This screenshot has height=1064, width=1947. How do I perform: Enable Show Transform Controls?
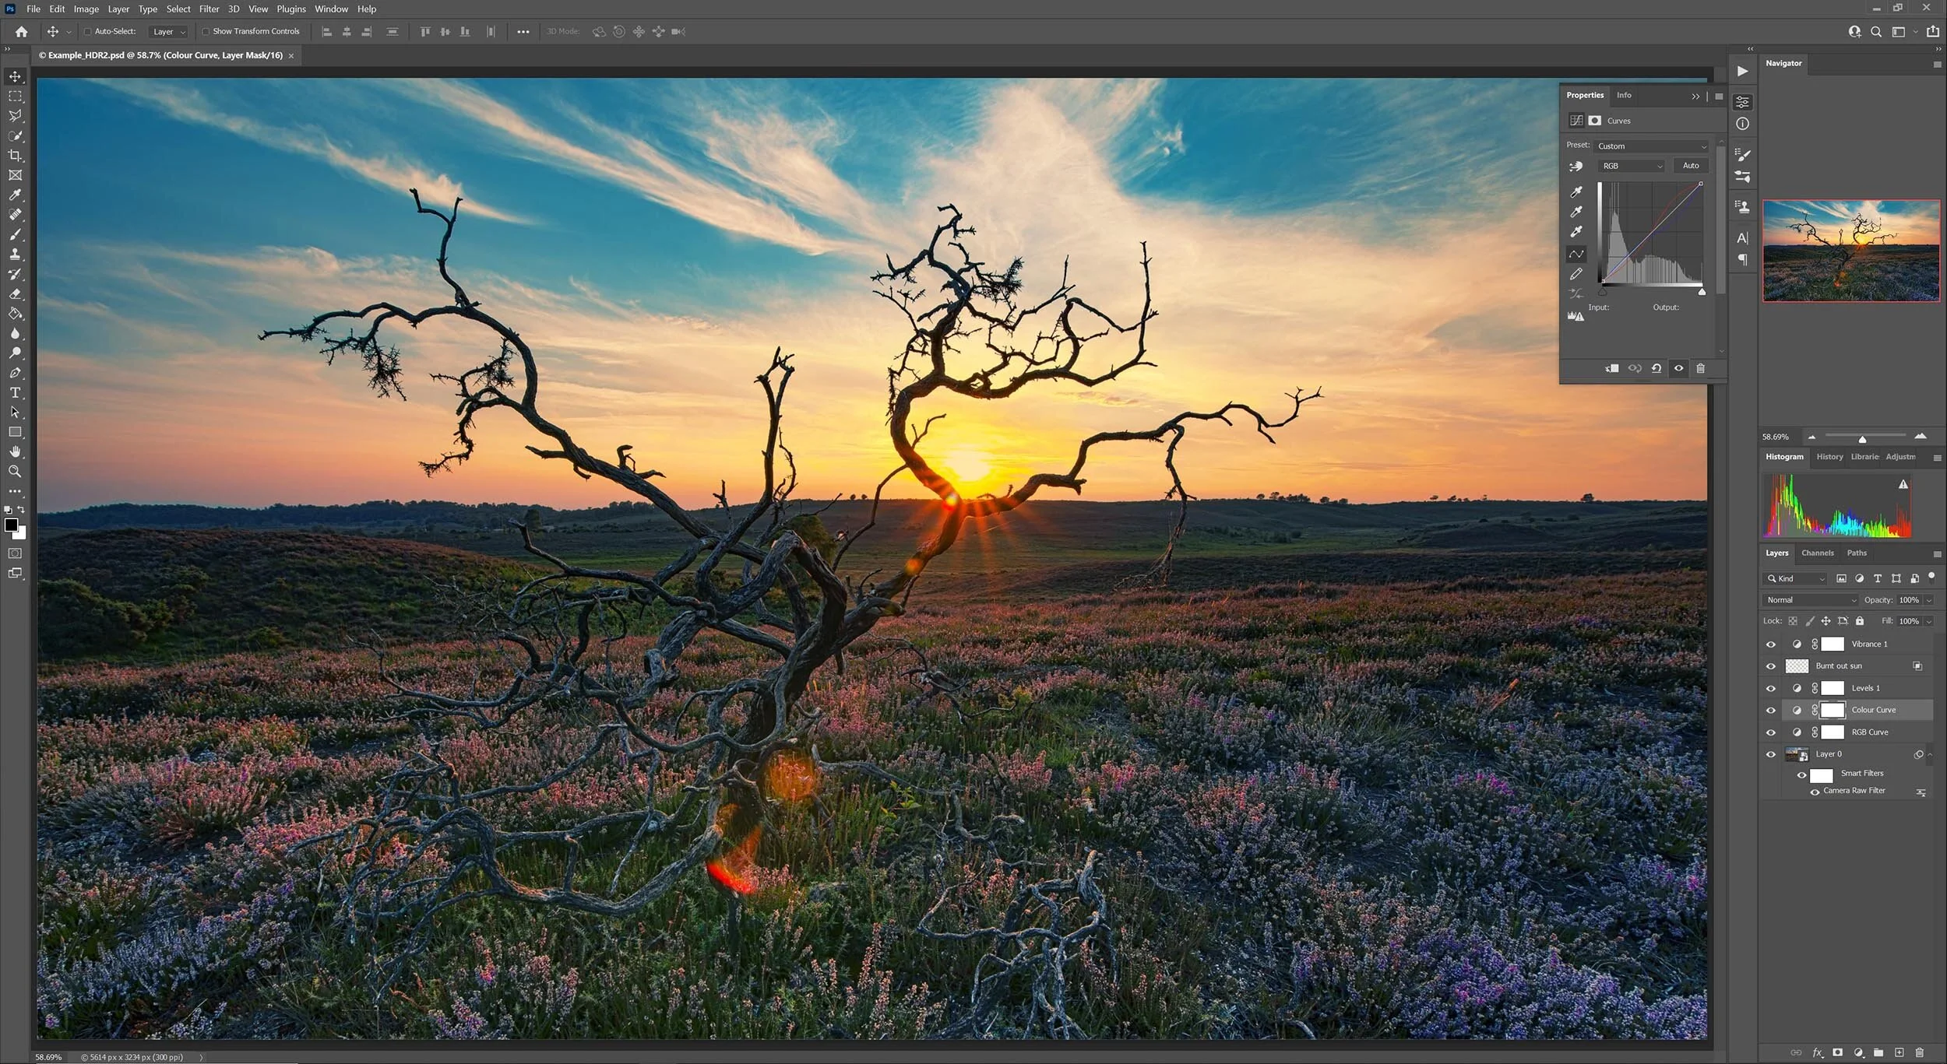pyautogui.click(x=206, y=31)
